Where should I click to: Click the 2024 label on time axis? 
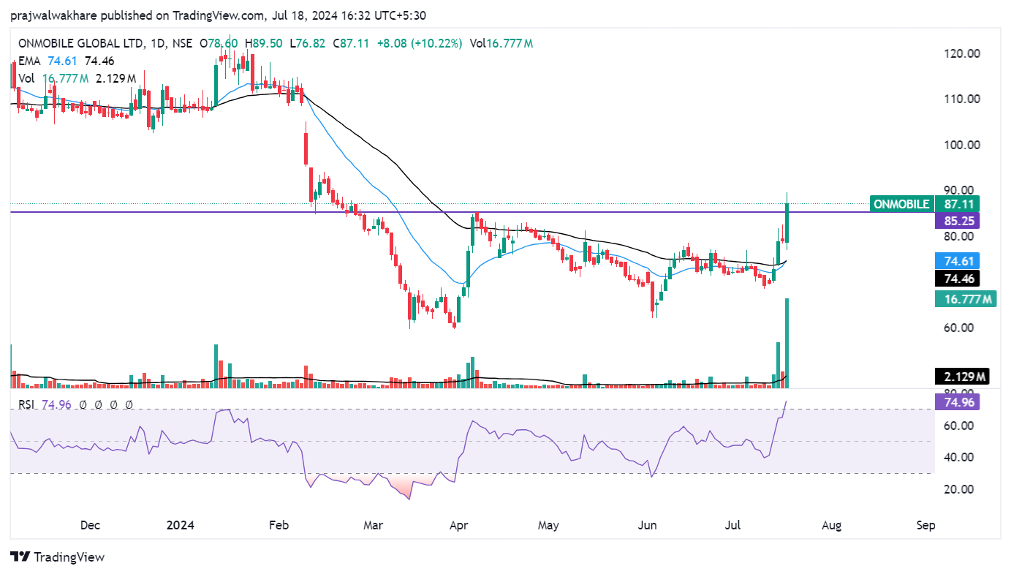click(180, 525)
